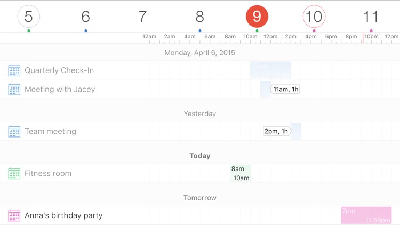Select day 11 in the date strip
Viewport: 400px width, 225px height.
(371, 17)
